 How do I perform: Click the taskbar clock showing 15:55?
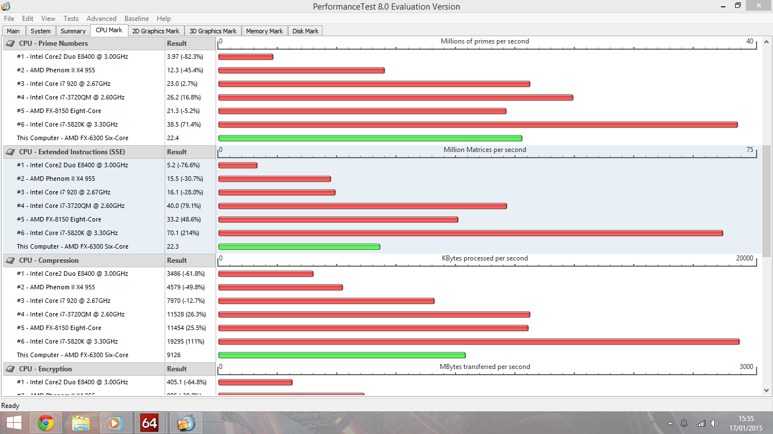(746, 423)
